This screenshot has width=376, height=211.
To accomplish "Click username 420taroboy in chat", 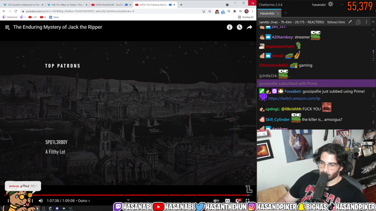I will [x=283, y=37].
